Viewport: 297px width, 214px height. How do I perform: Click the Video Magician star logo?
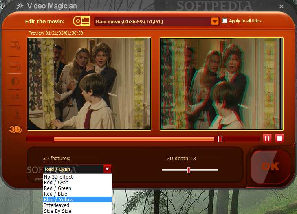pyautogui.click(x=20, y=6)
